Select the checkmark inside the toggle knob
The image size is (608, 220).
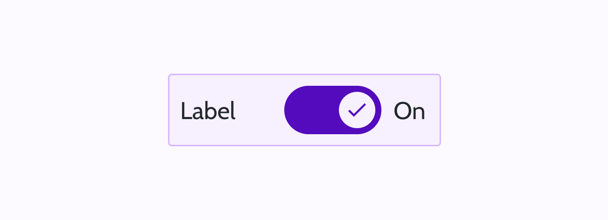pos(357,110)
